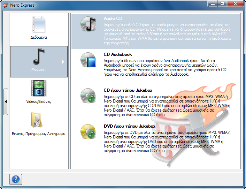
Task: Maximize the Nero Express window
Action: coord(222,3)
